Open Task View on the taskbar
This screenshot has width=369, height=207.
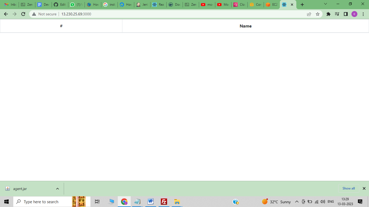point(97,202)
